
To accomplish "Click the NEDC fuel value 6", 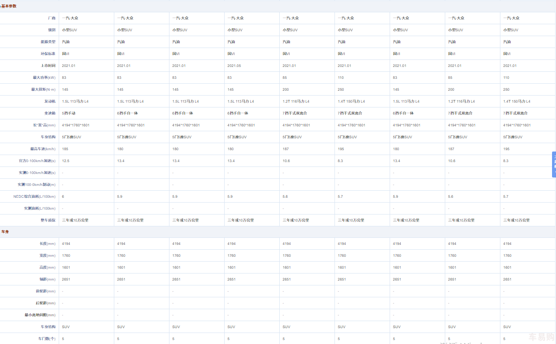I will [x=63, y=196].
